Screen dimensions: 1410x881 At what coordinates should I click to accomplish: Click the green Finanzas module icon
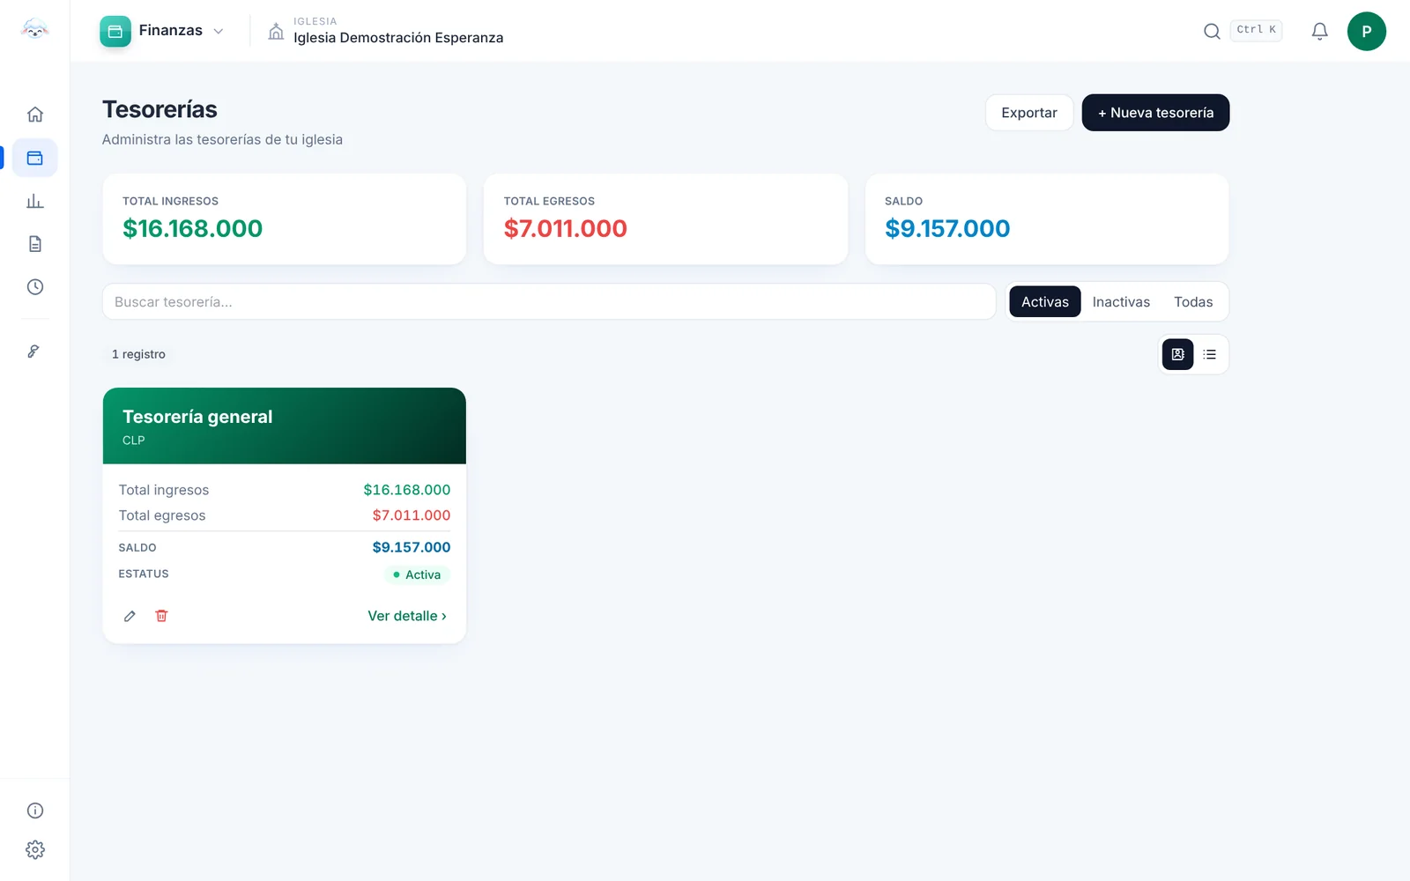tap(115, 32)
